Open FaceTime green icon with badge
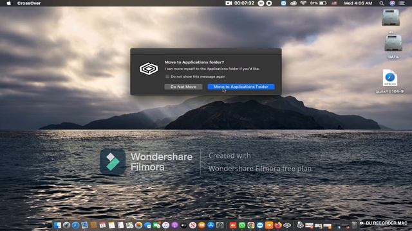 [156, 225]
